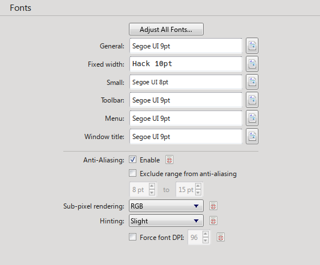The height and width of the screenshot is (265, 320).
Task: Enable the Force font DPI checkbox
Action: [133, 237]
